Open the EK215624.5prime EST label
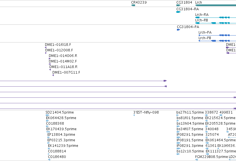Viewport: 236px width, 161px height. [220, 118]
